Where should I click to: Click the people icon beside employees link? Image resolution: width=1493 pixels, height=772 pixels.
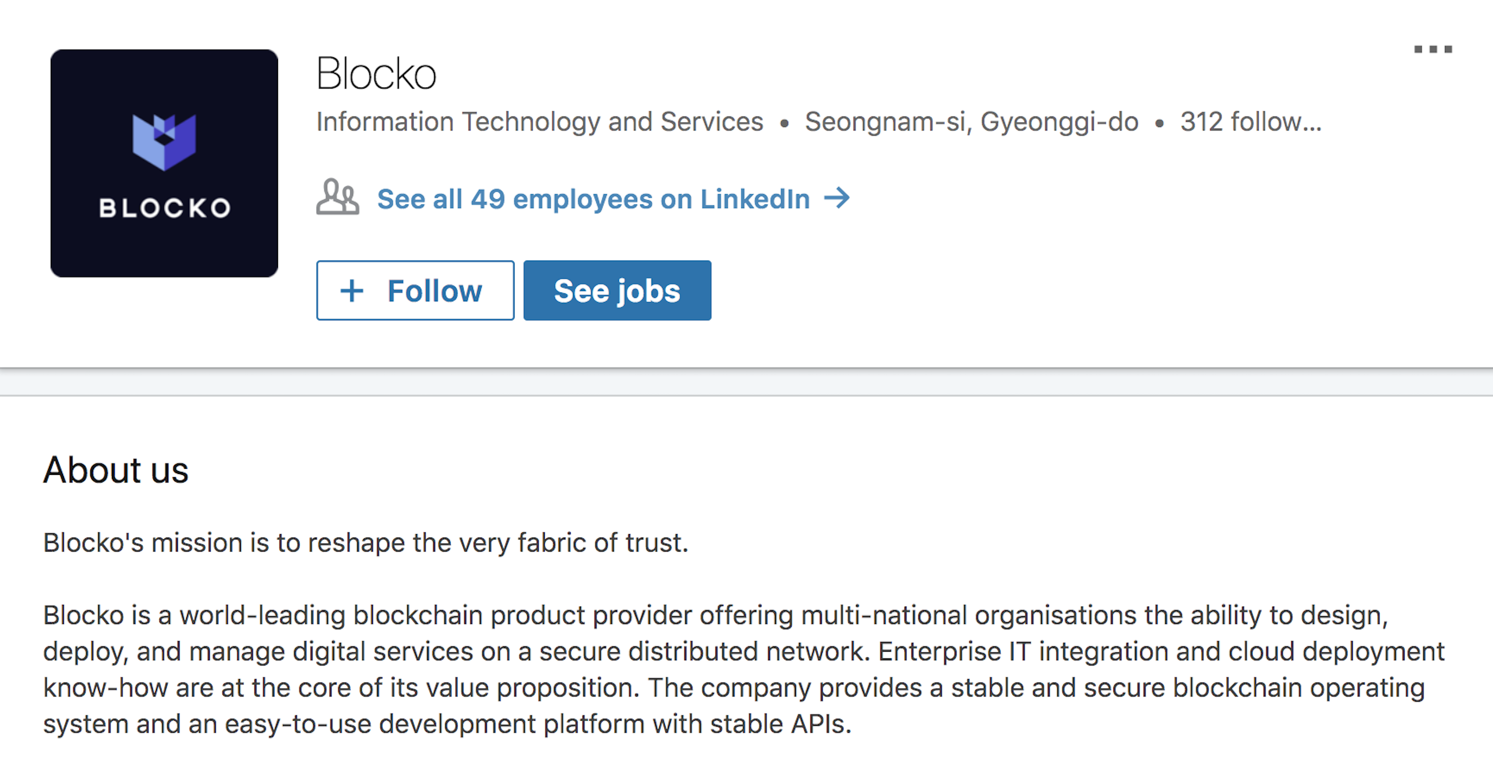tap(337, 197)
